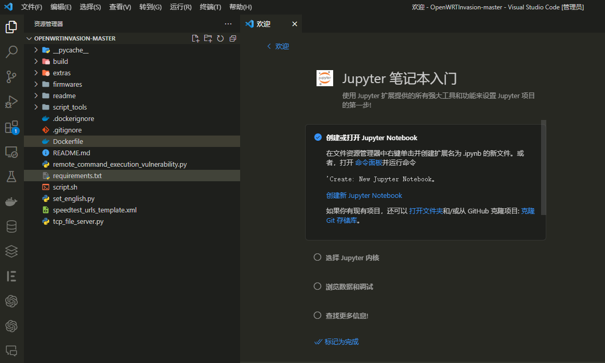Image resolution: width=605 pixels, height=363 pixels.
Task: Collapse all folders in explorer
Action: tap(232, 38)
